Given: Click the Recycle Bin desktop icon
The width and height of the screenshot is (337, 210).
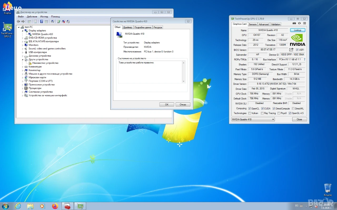Looking at the screenshot, I should coord(328,190).
